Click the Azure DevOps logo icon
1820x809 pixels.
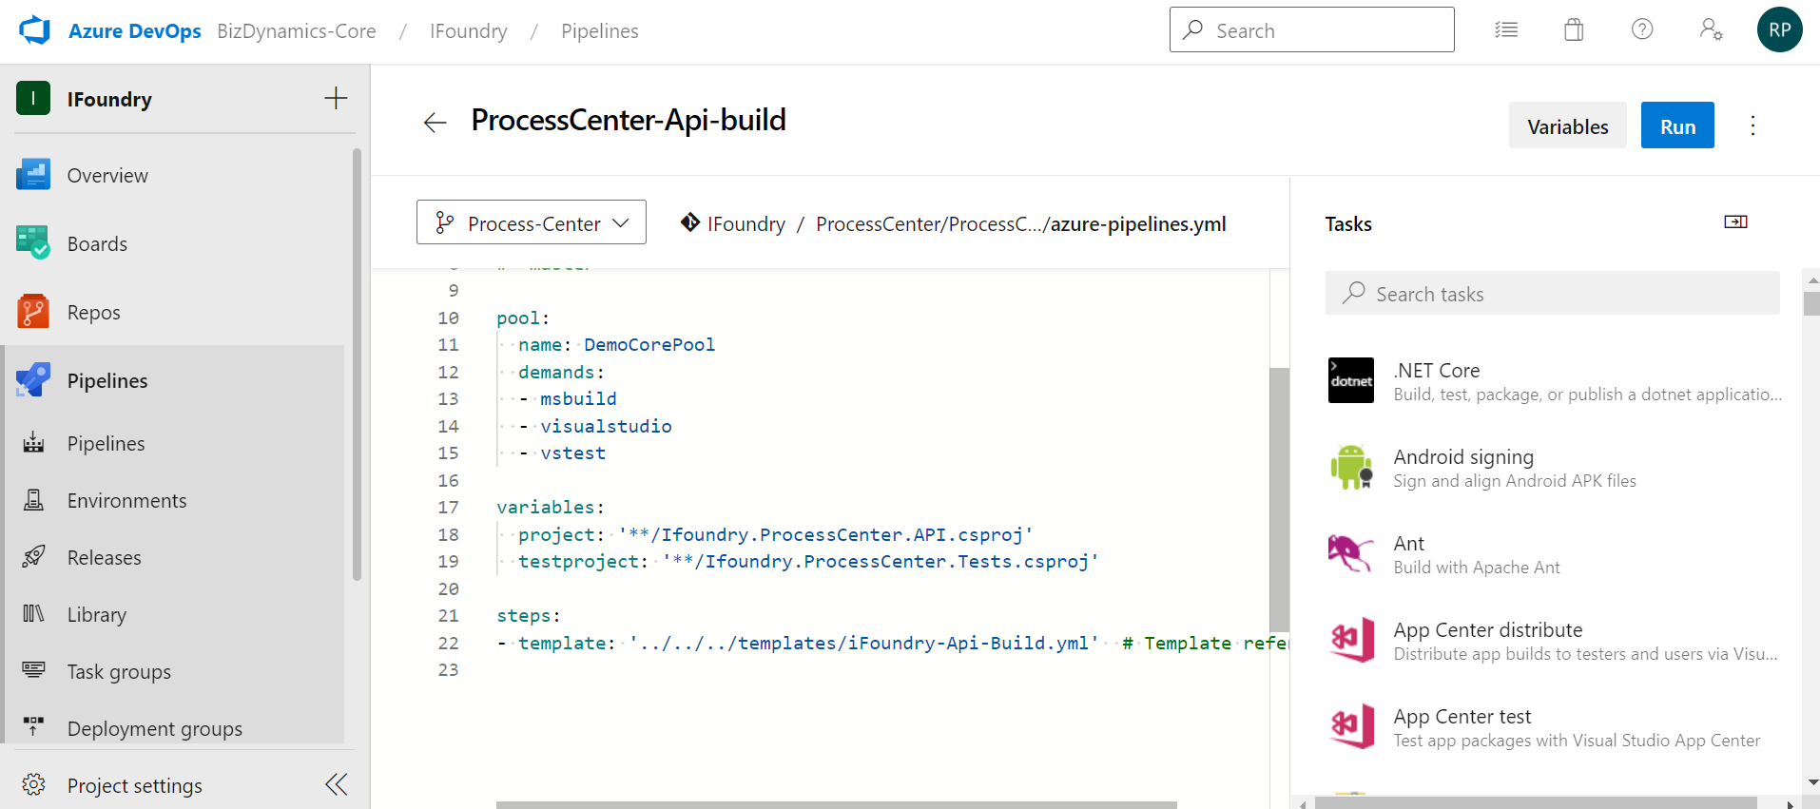pos(34,30)
